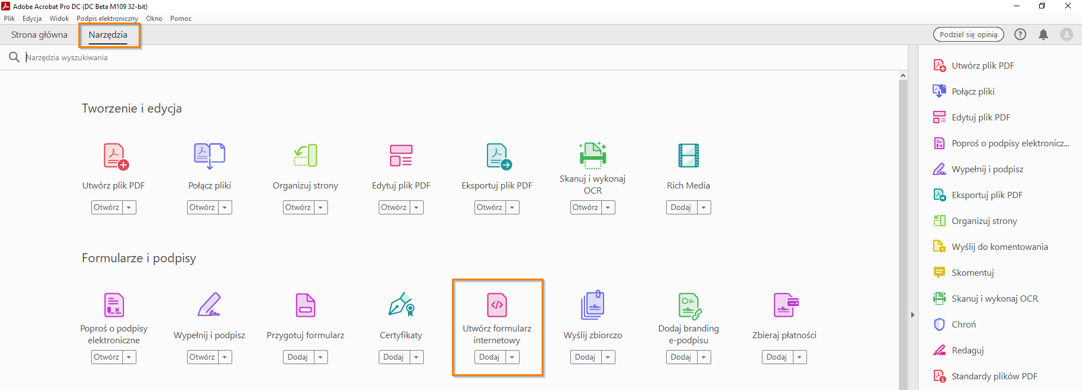This screenshot has height=390, width=1082.
Task: Click the Utwórz formularz internetowy icon
Action: pyautogui.click(x=497, y=305)
